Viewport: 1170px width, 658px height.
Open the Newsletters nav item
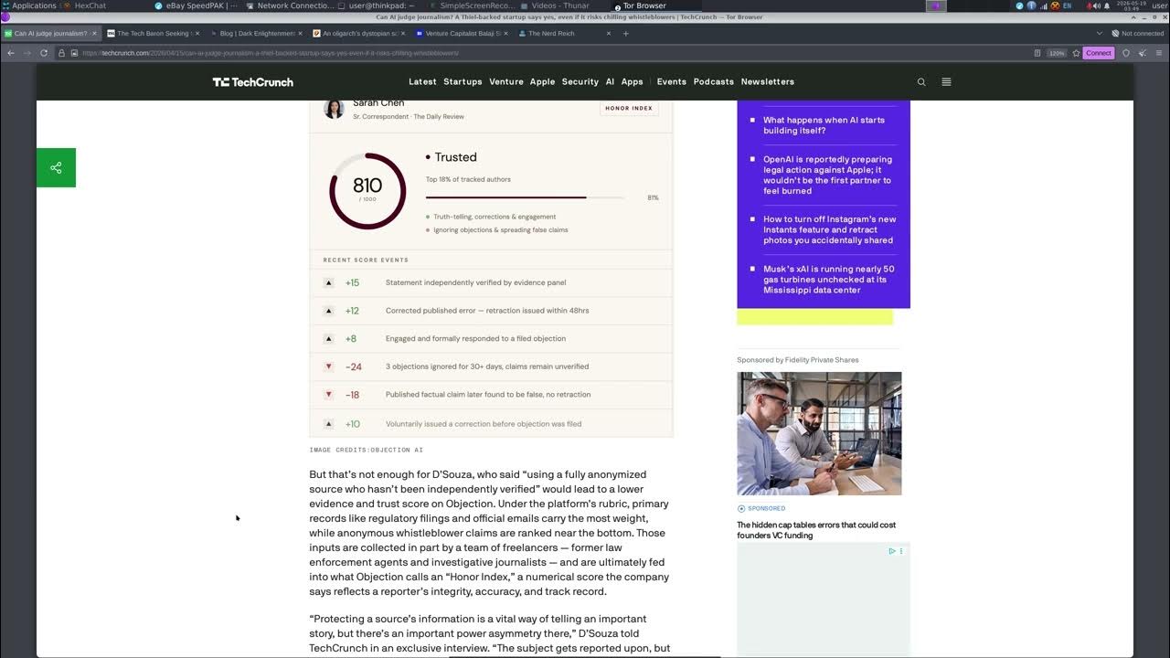pos(768,82)
